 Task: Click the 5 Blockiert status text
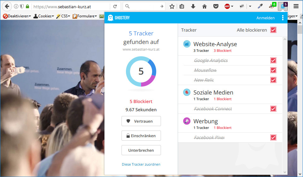[141, 101]
